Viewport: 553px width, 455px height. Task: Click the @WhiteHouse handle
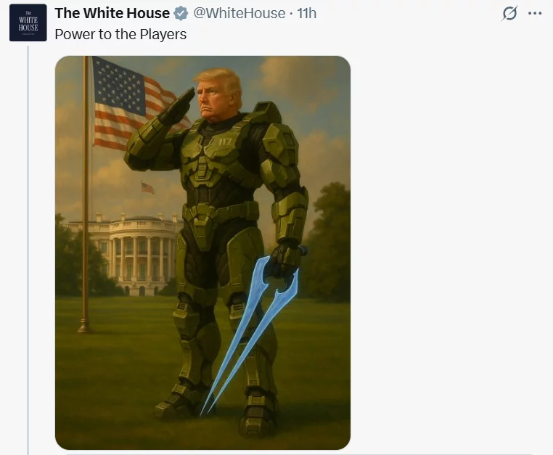point(239,13)
